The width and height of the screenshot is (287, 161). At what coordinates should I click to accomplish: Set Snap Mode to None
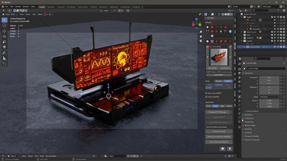coord(209,106)
